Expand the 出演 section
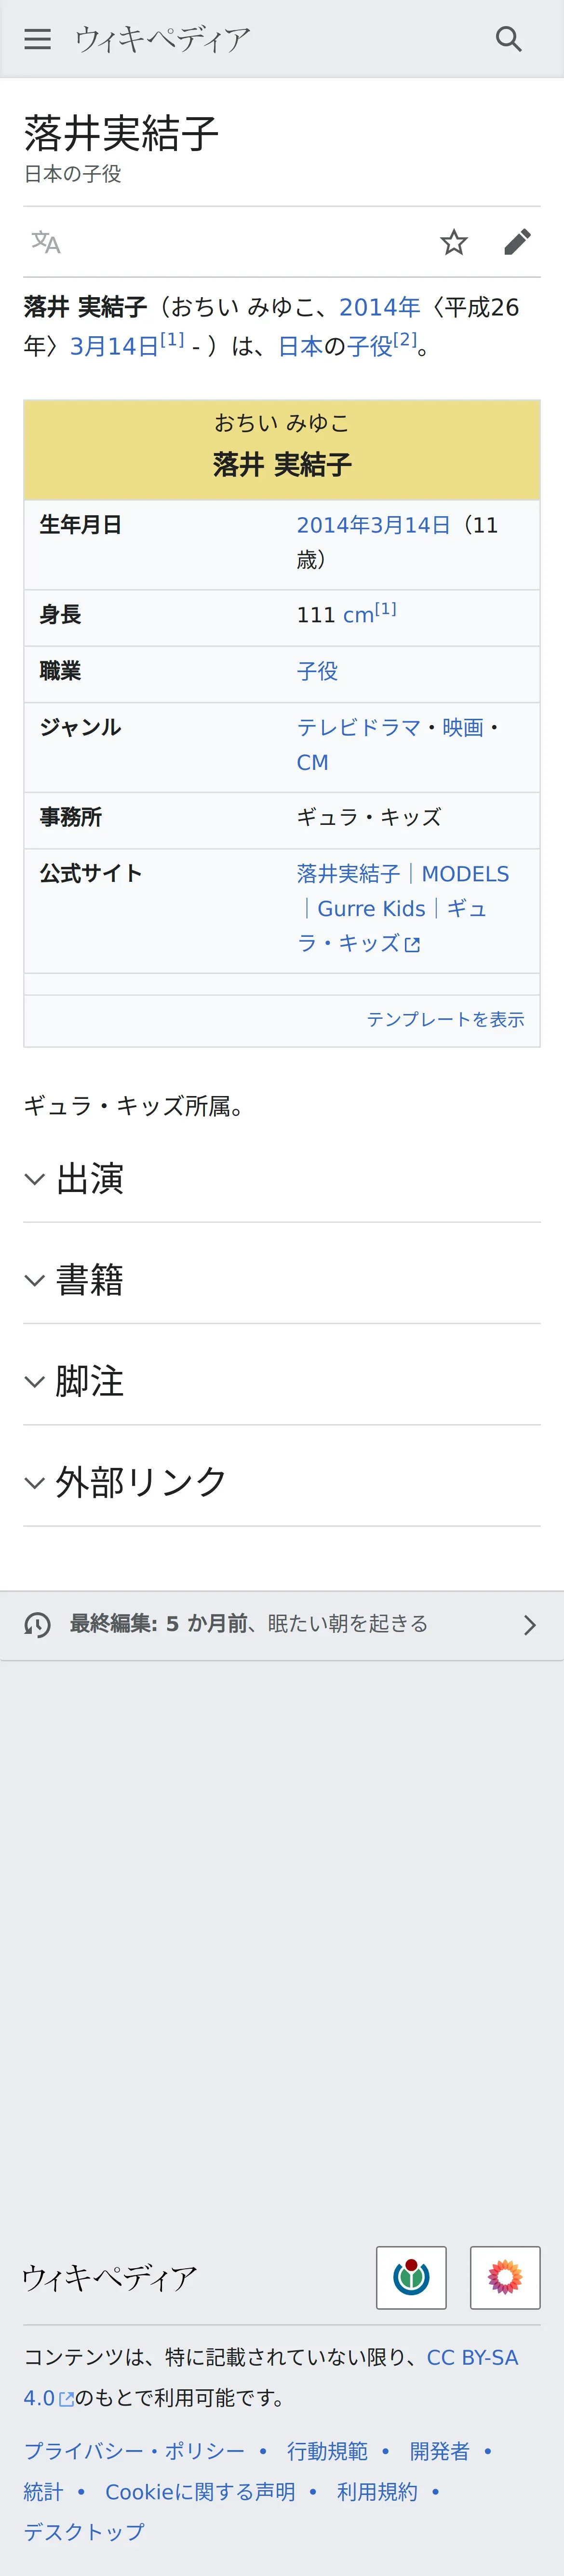This screenshot has height=2576, width=564. click(x=90, y=1179)
